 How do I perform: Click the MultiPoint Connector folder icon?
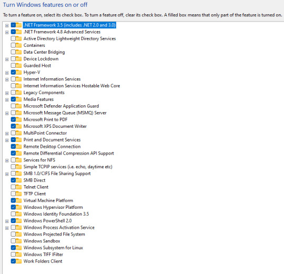[x=18, y=133]
